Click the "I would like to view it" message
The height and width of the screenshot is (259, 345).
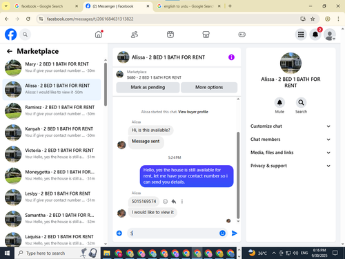click(152, 212)
